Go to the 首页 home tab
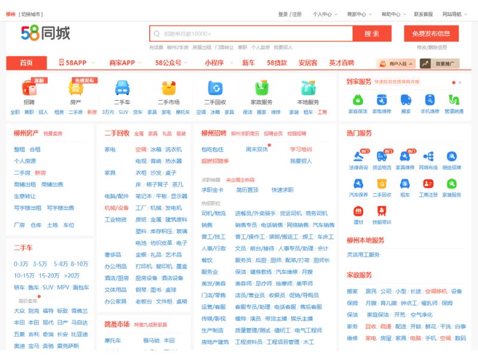Screen dimensions: 478x358 pyautogui.click(x=26, y=63)
